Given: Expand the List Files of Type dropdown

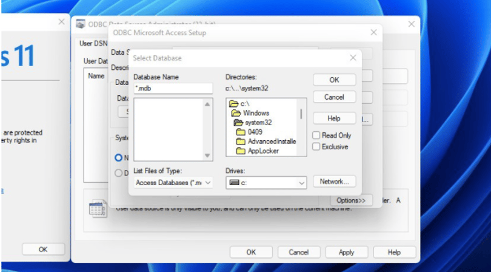Looking at the screenshot, I should click(x=173, y=183).
